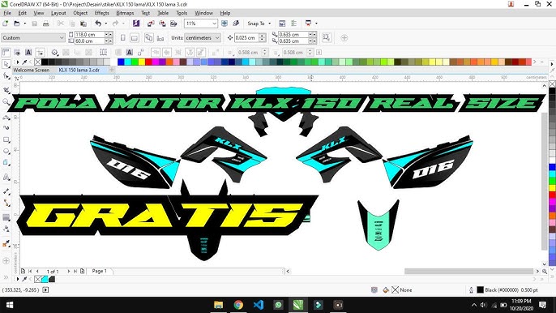Click the Paste icon

point(83,24)
